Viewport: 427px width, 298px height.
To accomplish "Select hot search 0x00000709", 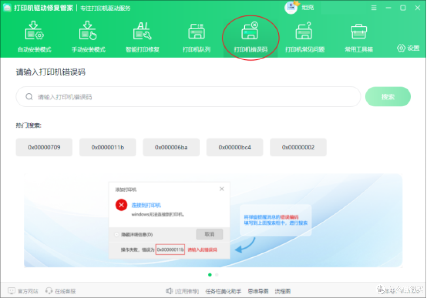I will [44, 147].
